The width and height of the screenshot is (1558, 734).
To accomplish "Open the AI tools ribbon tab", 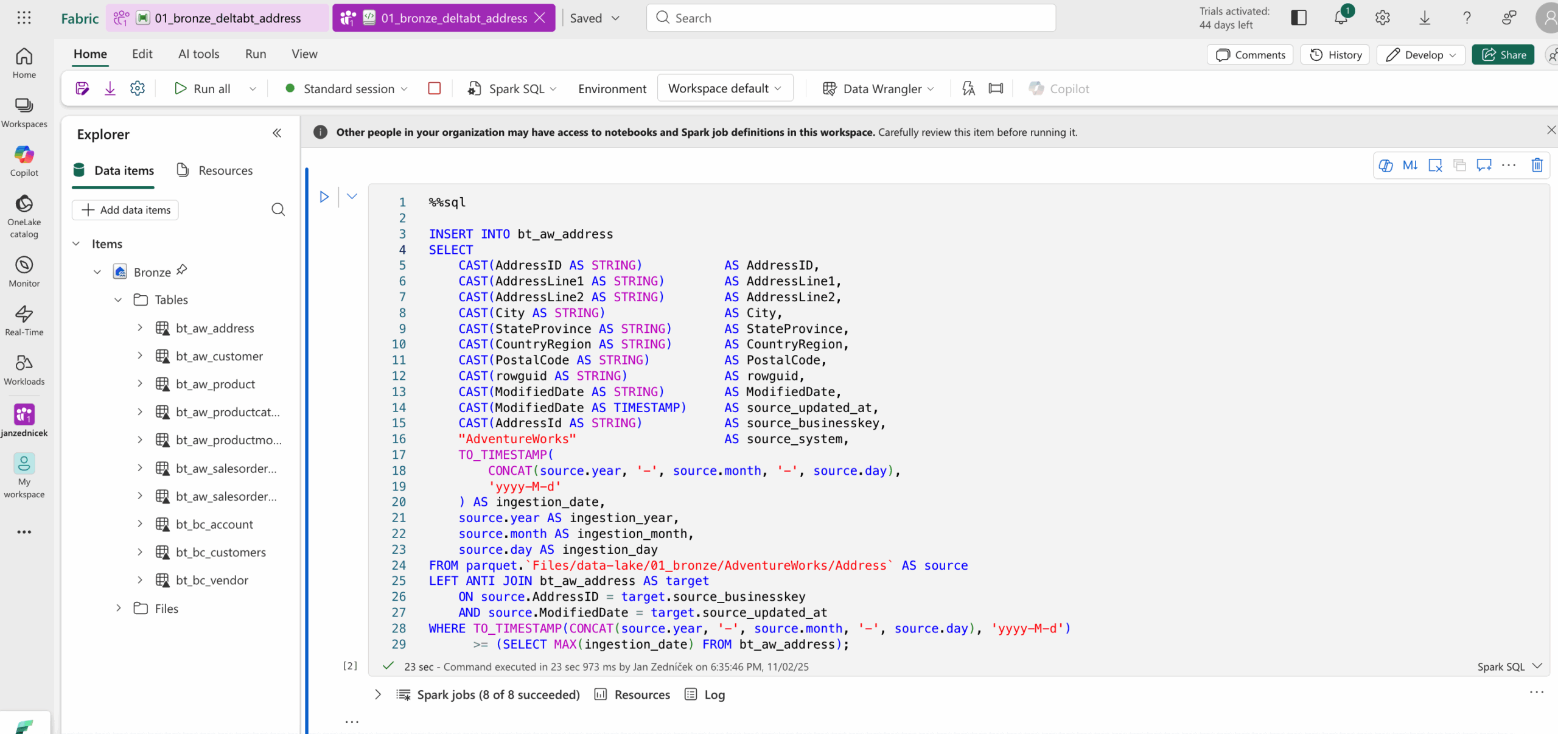I will click(x=198, y=54).
